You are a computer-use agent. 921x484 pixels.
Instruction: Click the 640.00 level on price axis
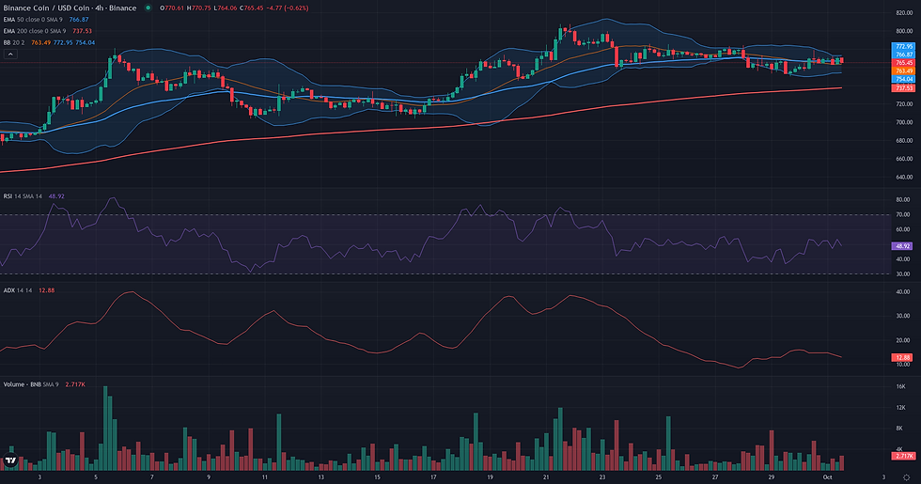click(x=904, y=177)
